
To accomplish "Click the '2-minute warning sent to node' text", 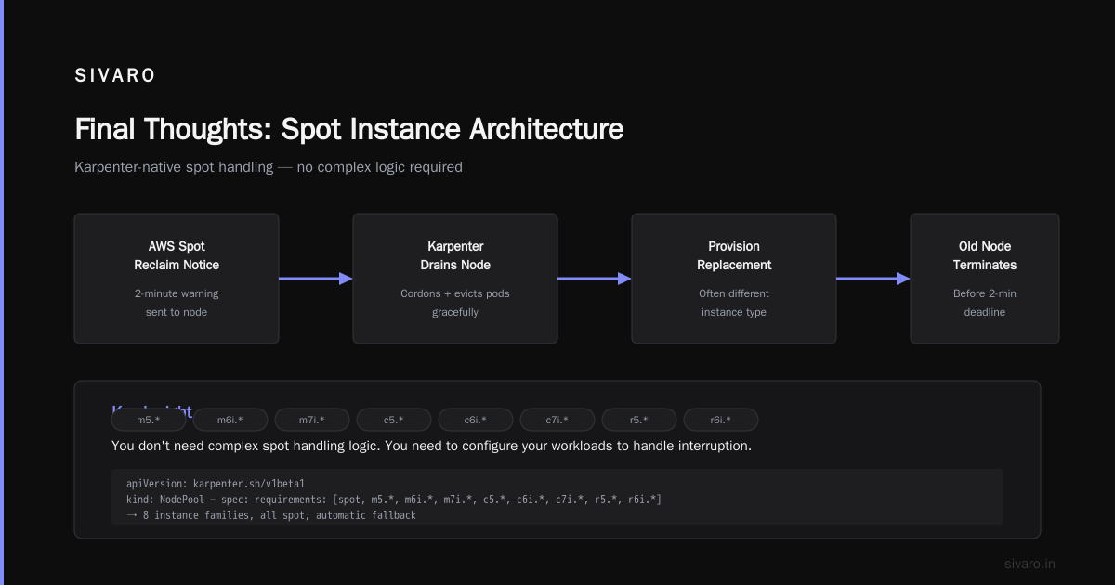I will point(177,303).
